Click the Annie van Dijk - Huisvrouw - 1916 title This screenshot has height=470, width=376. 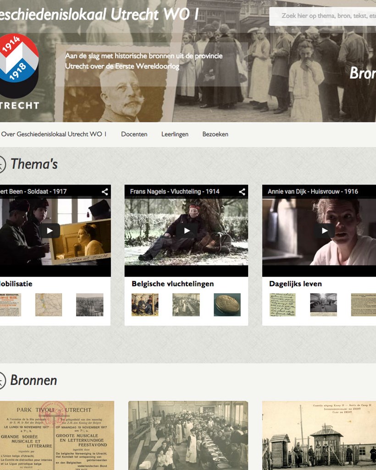(x=313, y=192)
